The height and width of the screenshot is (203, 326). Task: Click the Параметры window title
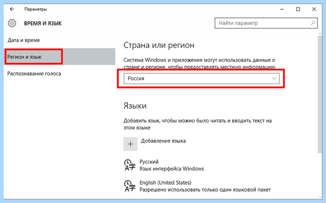pos(35,9)
